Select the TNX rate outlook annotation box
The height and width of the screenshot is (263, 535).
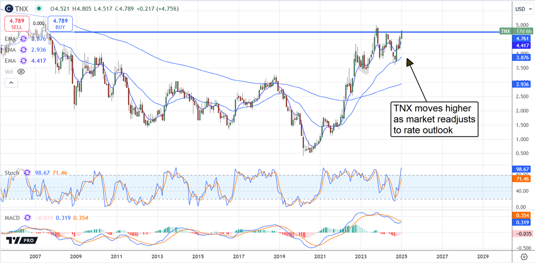434,119
